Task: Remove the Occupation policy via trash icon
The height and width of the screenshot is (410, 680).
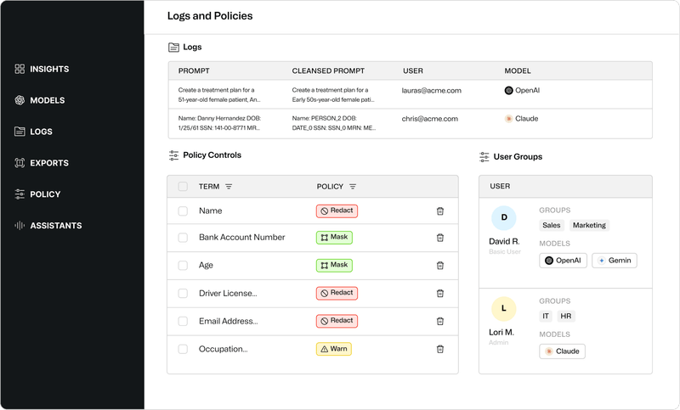Action: coord(439,349)
